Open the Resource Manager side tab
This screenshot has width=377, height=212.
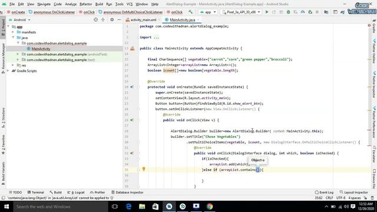click(3, 58)
